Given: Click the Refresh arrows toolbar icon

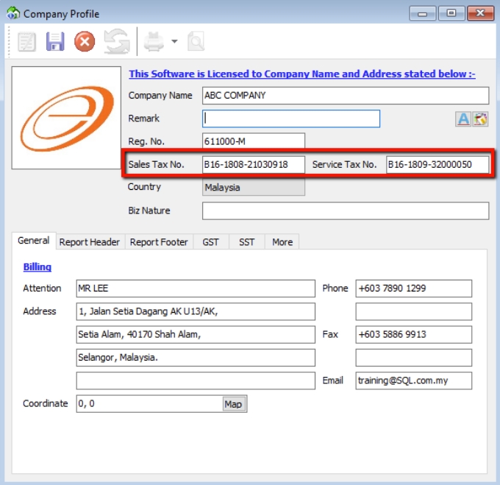Looking at the screenshot, I should [115, 41].
